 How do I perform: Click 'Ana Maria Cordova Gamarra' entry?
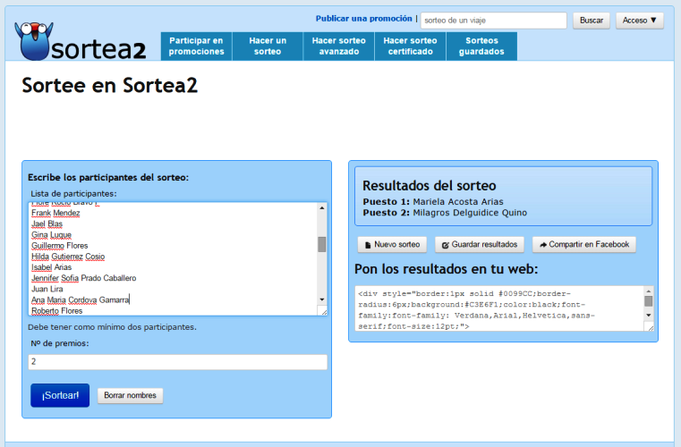click(x=81, y=299)
